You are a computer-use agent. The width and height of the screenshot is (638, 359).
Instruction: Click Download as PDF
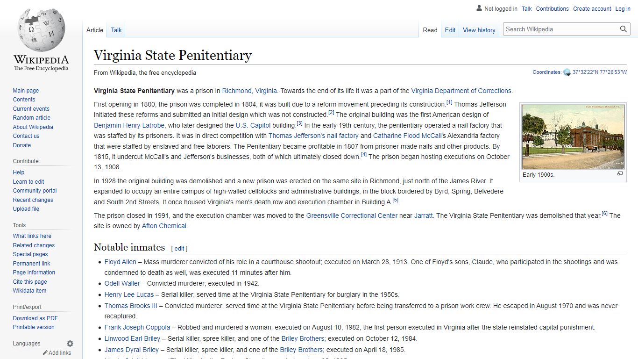[x=35, y=318]
